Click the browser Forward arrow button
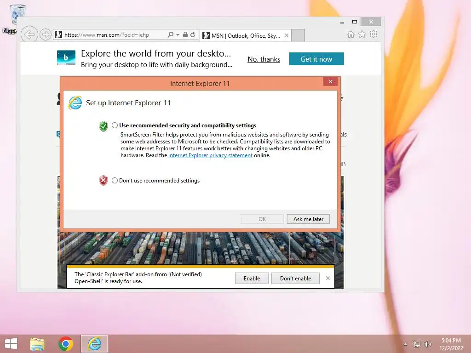The image size is (471, 353). coord(46,34)
